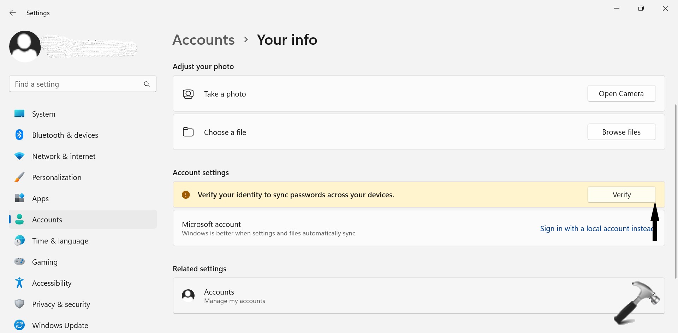
Task: Click the profile avatar picture
Action: pos(25,46)
